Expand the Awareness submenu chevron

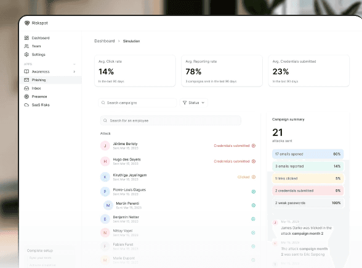(74, 72)
